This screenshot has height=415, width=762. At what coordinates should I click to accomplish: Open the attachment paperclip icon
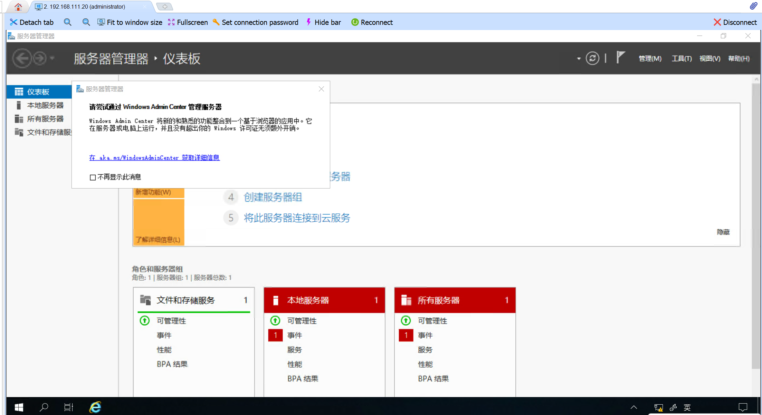tap(753, 6)
